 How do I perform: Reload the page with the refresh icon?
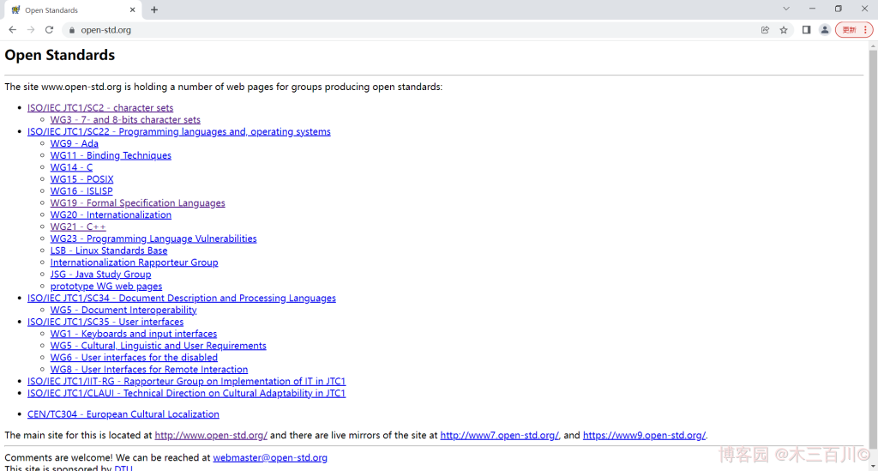[49, 29]
